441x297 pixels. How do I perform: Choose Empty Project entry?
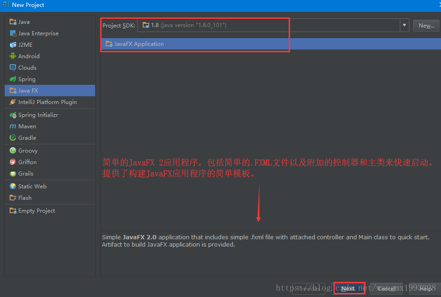tap(50, 211)
